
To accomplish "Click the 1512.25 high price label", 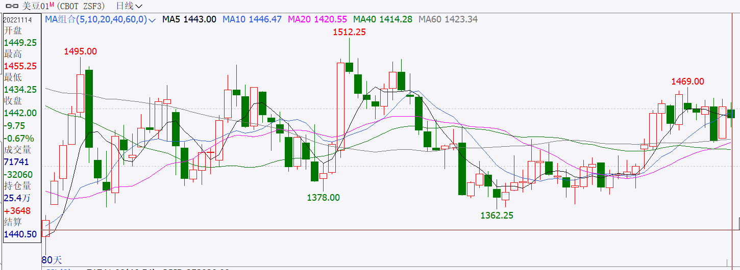I will [349, 32].
